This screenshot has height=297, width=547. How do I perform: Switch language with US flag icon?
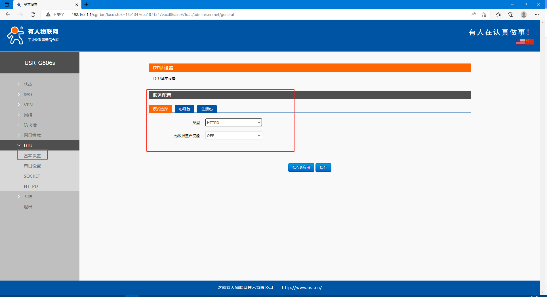520,42
